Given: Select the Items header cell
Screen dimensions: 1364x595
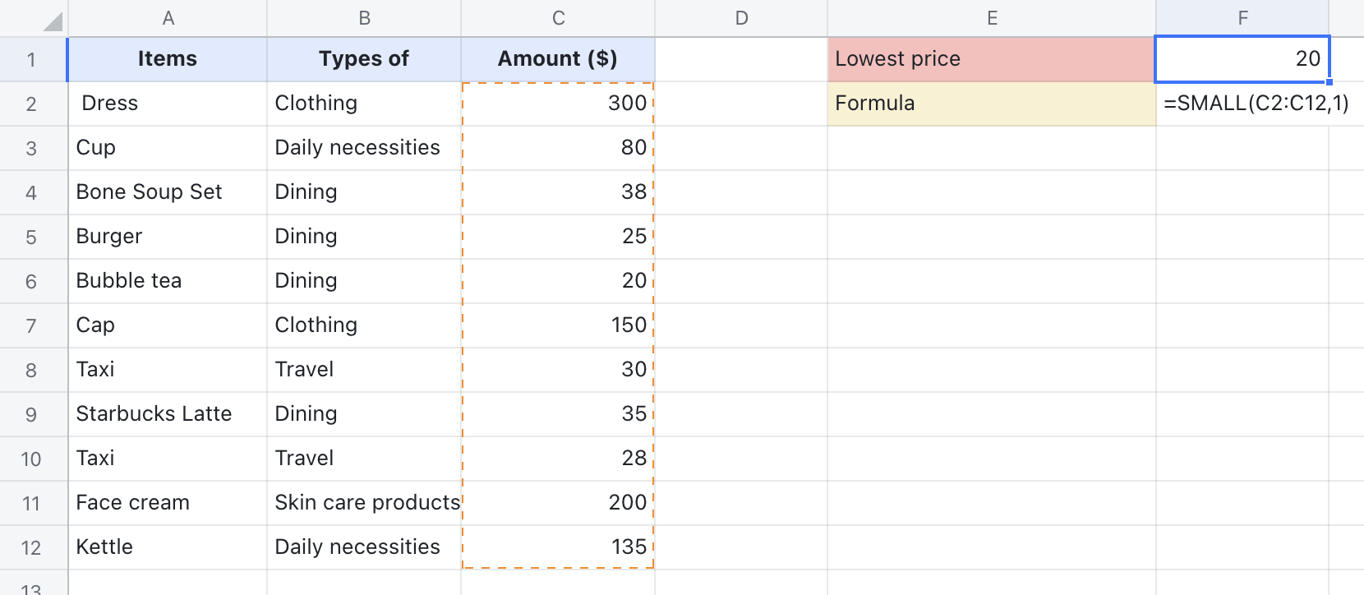Looking at the screenshot, I should pyautogui.click(x=167, y=58).
